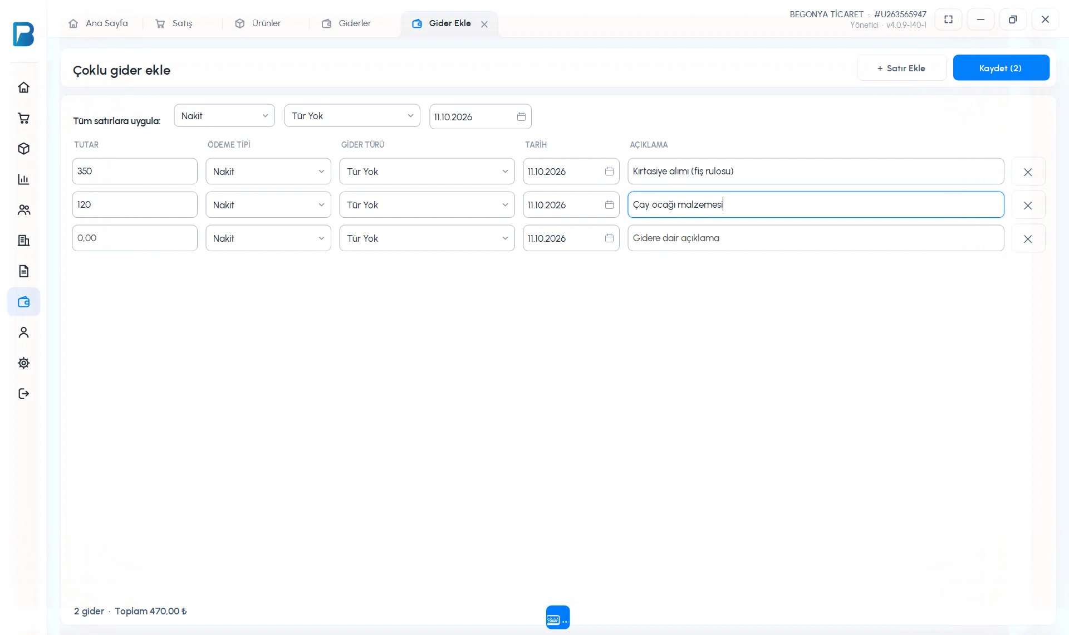Open expense type dropdown in the 0,00 row
Image resolution: width=1069 pixels, height=635 pixels.
tap(427, 238)
